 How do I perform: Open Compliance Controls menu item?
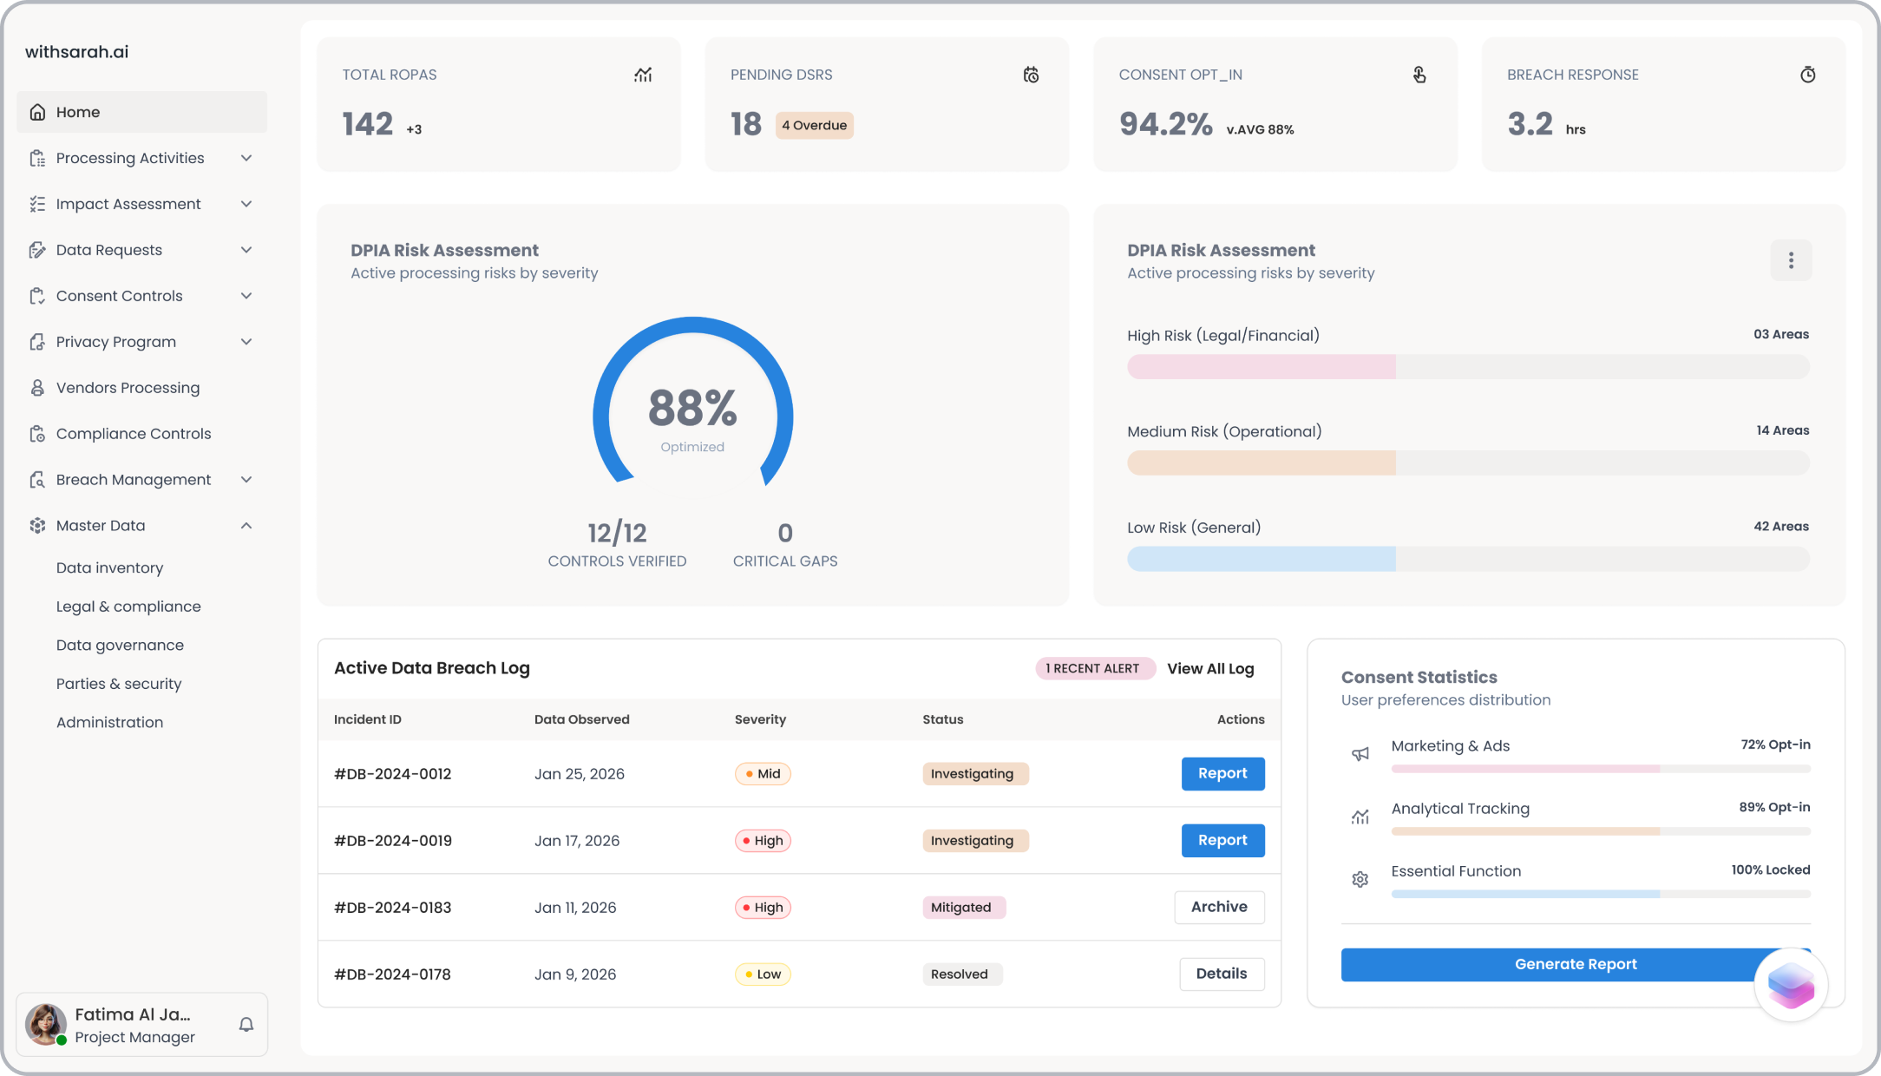(x=141, y=434)
